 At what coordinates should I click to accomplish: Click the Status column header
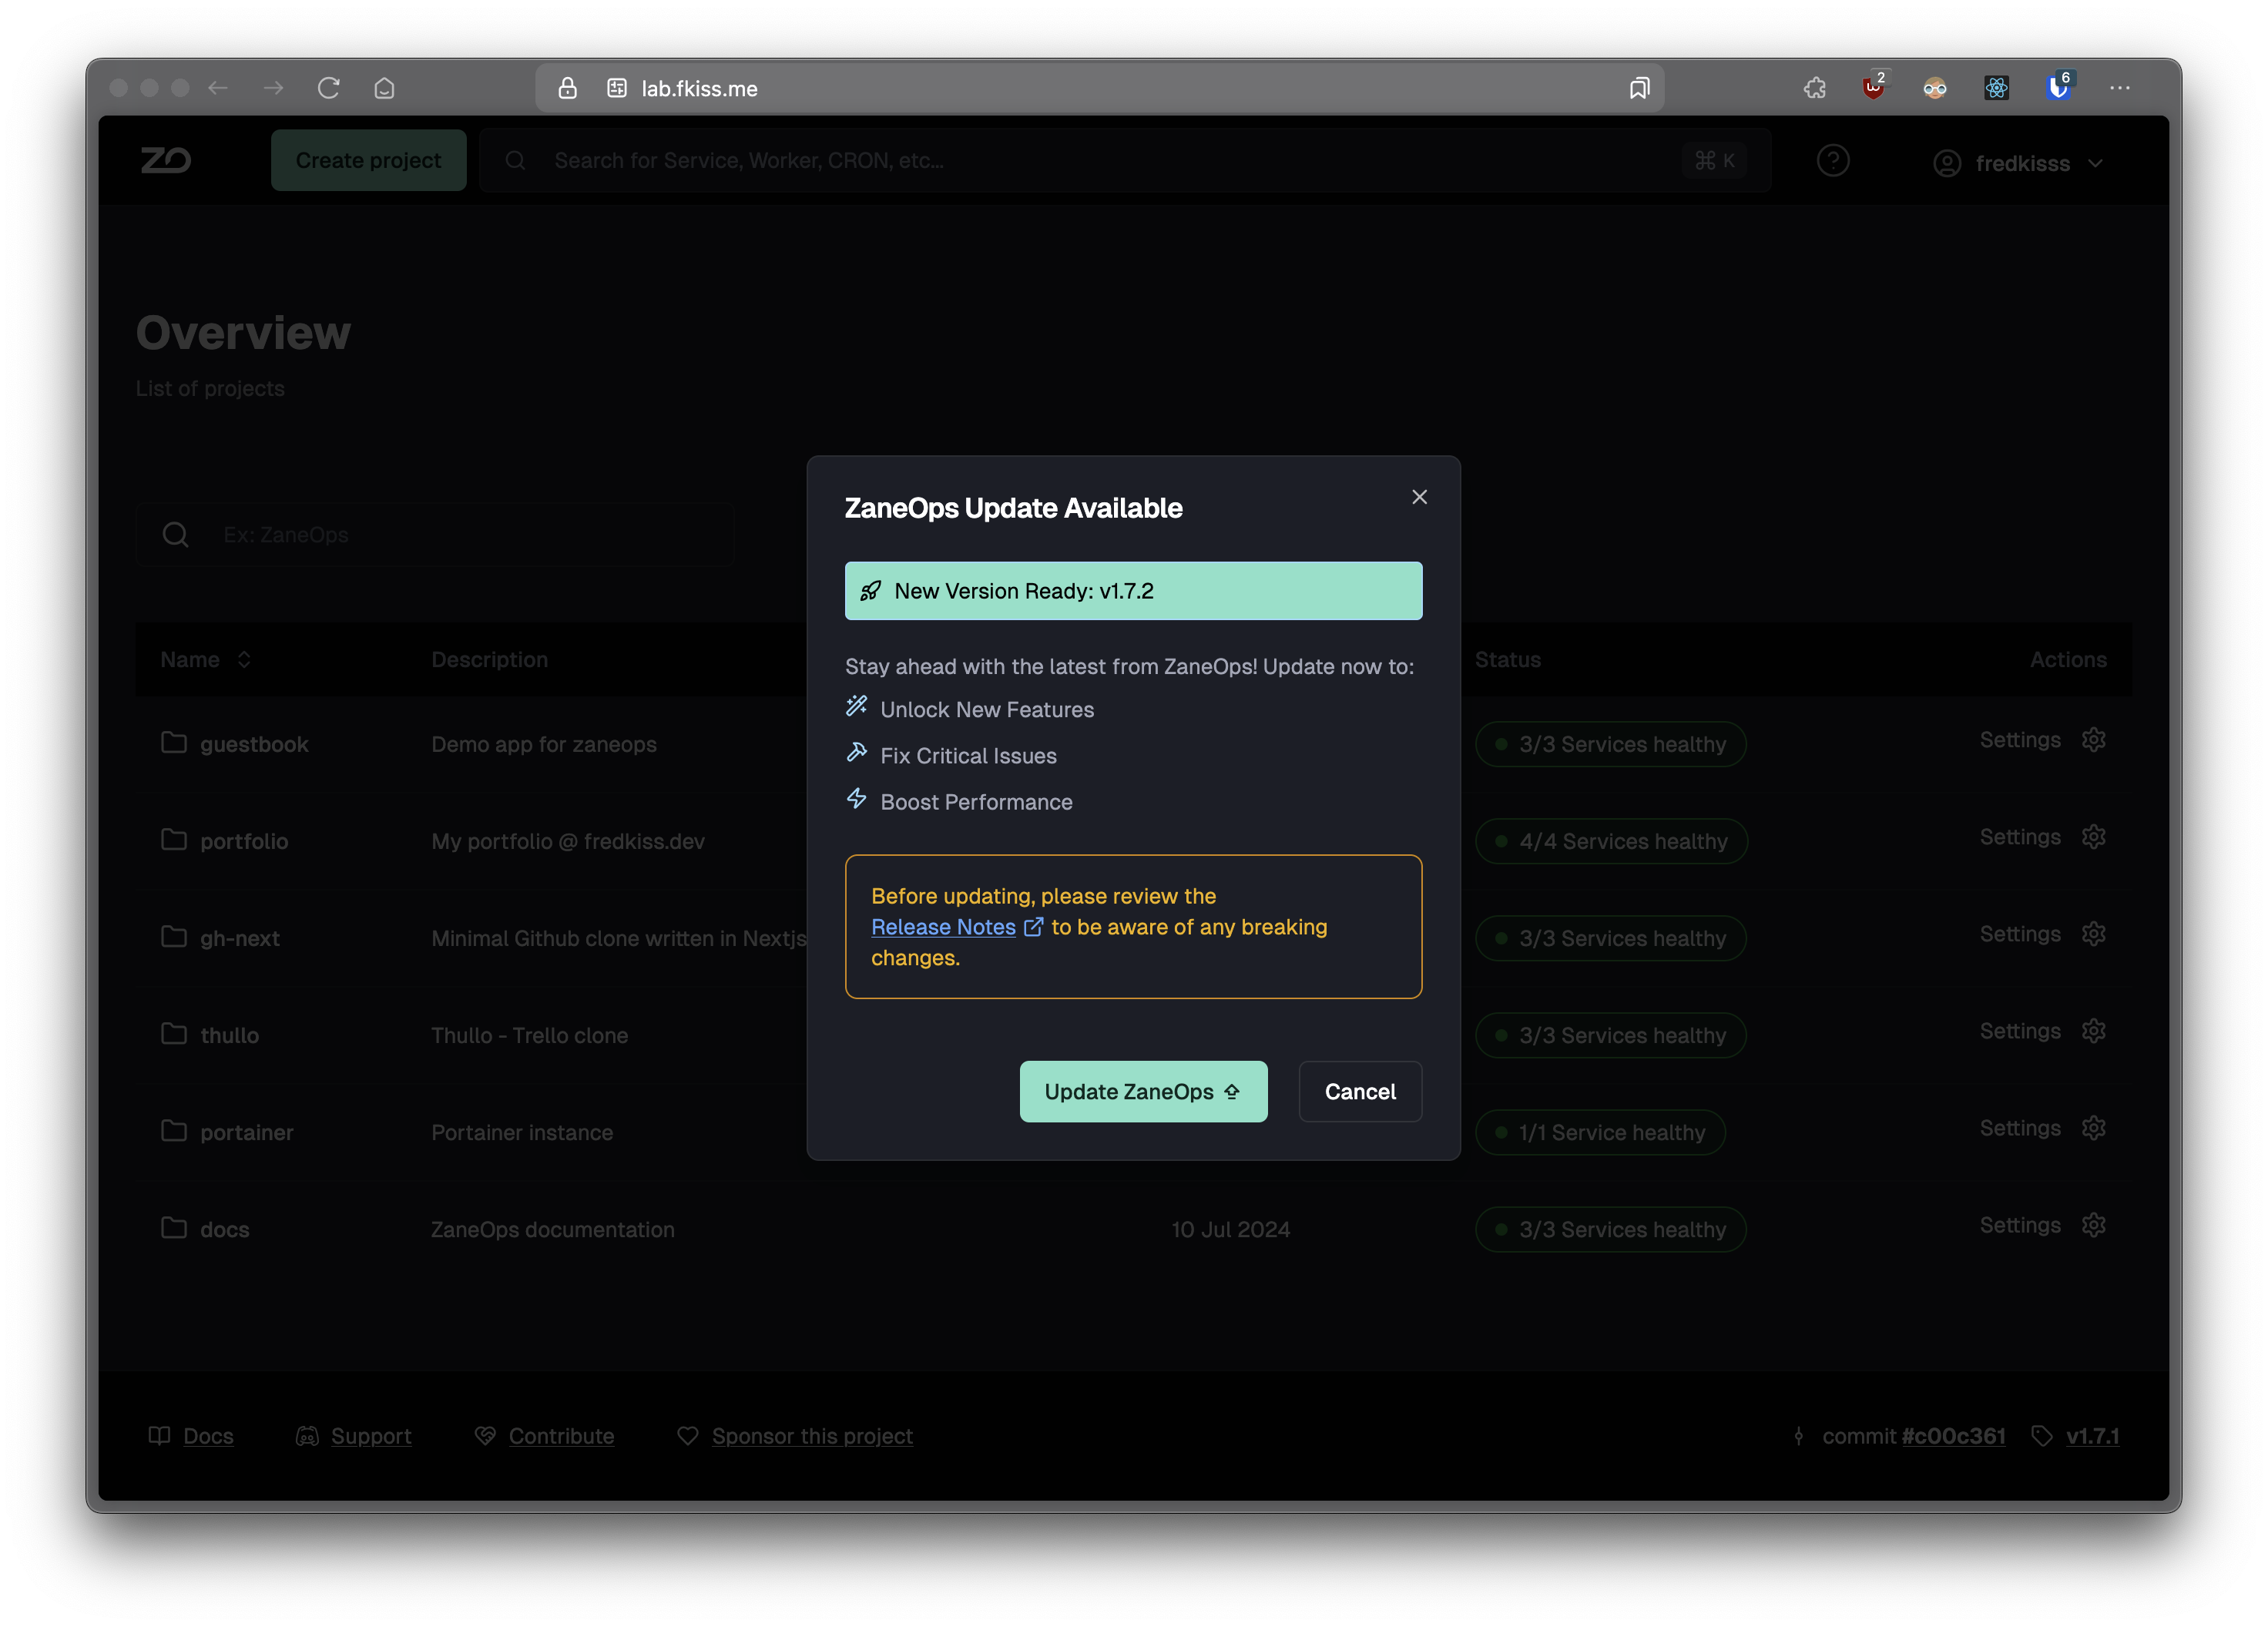[1507, 659]
